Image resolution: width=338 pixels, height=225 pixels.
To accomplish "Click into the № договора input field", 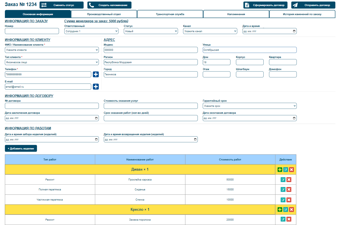I will 52,106.
